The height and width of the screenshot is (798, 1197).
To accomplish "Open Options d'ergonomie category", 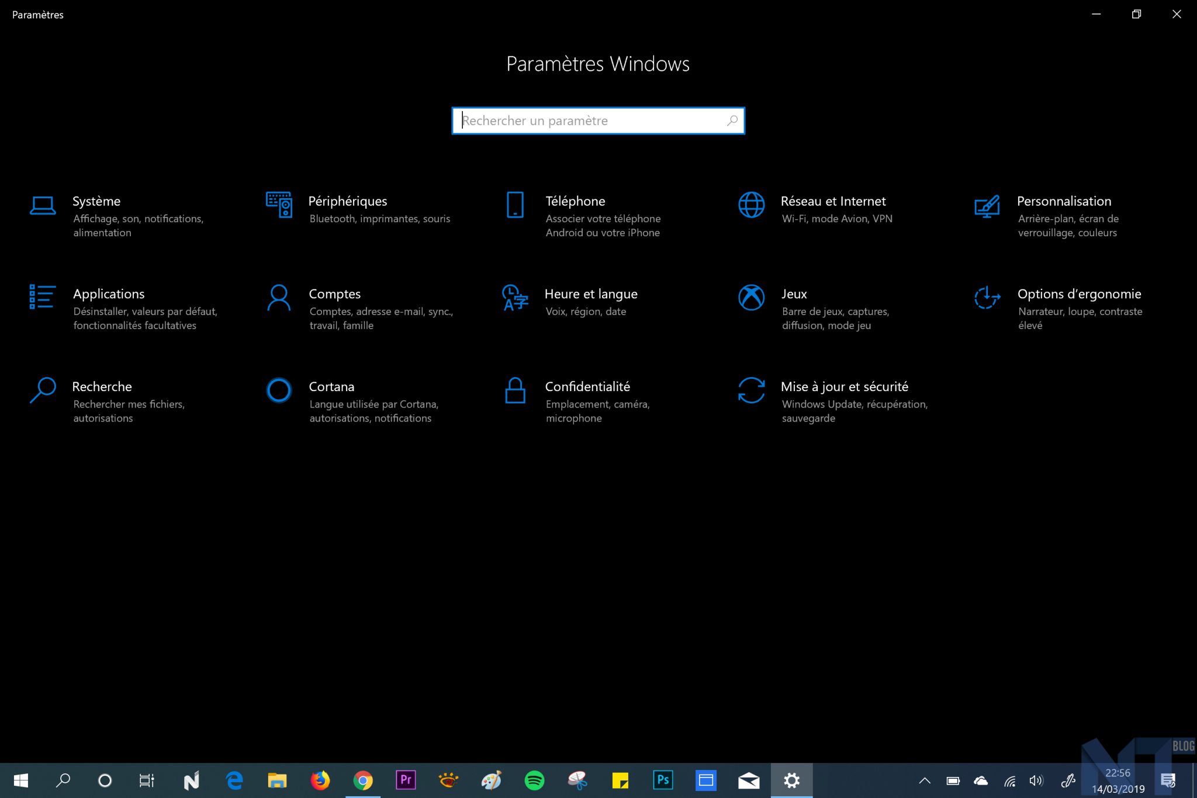I will click(x=1079, y=294).
